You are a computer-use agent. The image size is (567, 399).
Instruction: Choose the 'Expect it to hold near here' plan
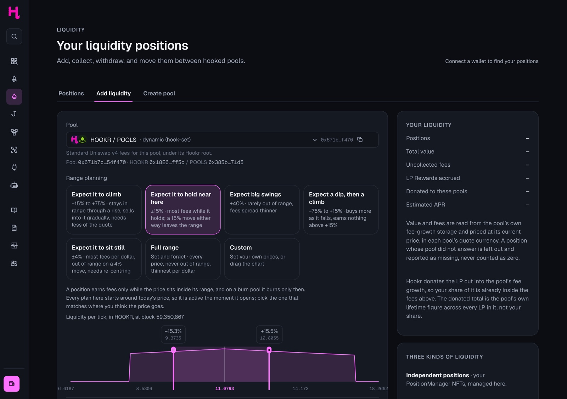(183, 209)
